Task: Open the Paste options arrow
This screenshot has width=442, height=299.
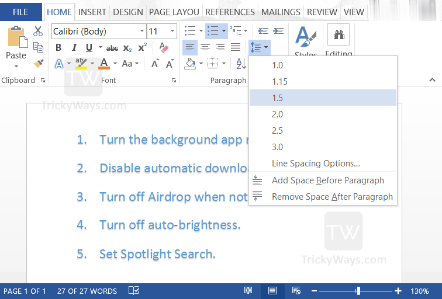Action: [x=16, y=67]
